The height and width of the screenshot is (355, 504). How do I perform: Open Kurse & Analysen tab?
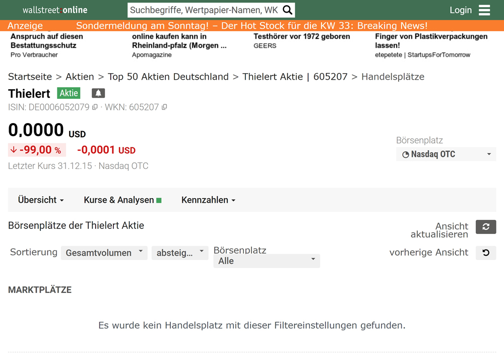click(122, 200)
